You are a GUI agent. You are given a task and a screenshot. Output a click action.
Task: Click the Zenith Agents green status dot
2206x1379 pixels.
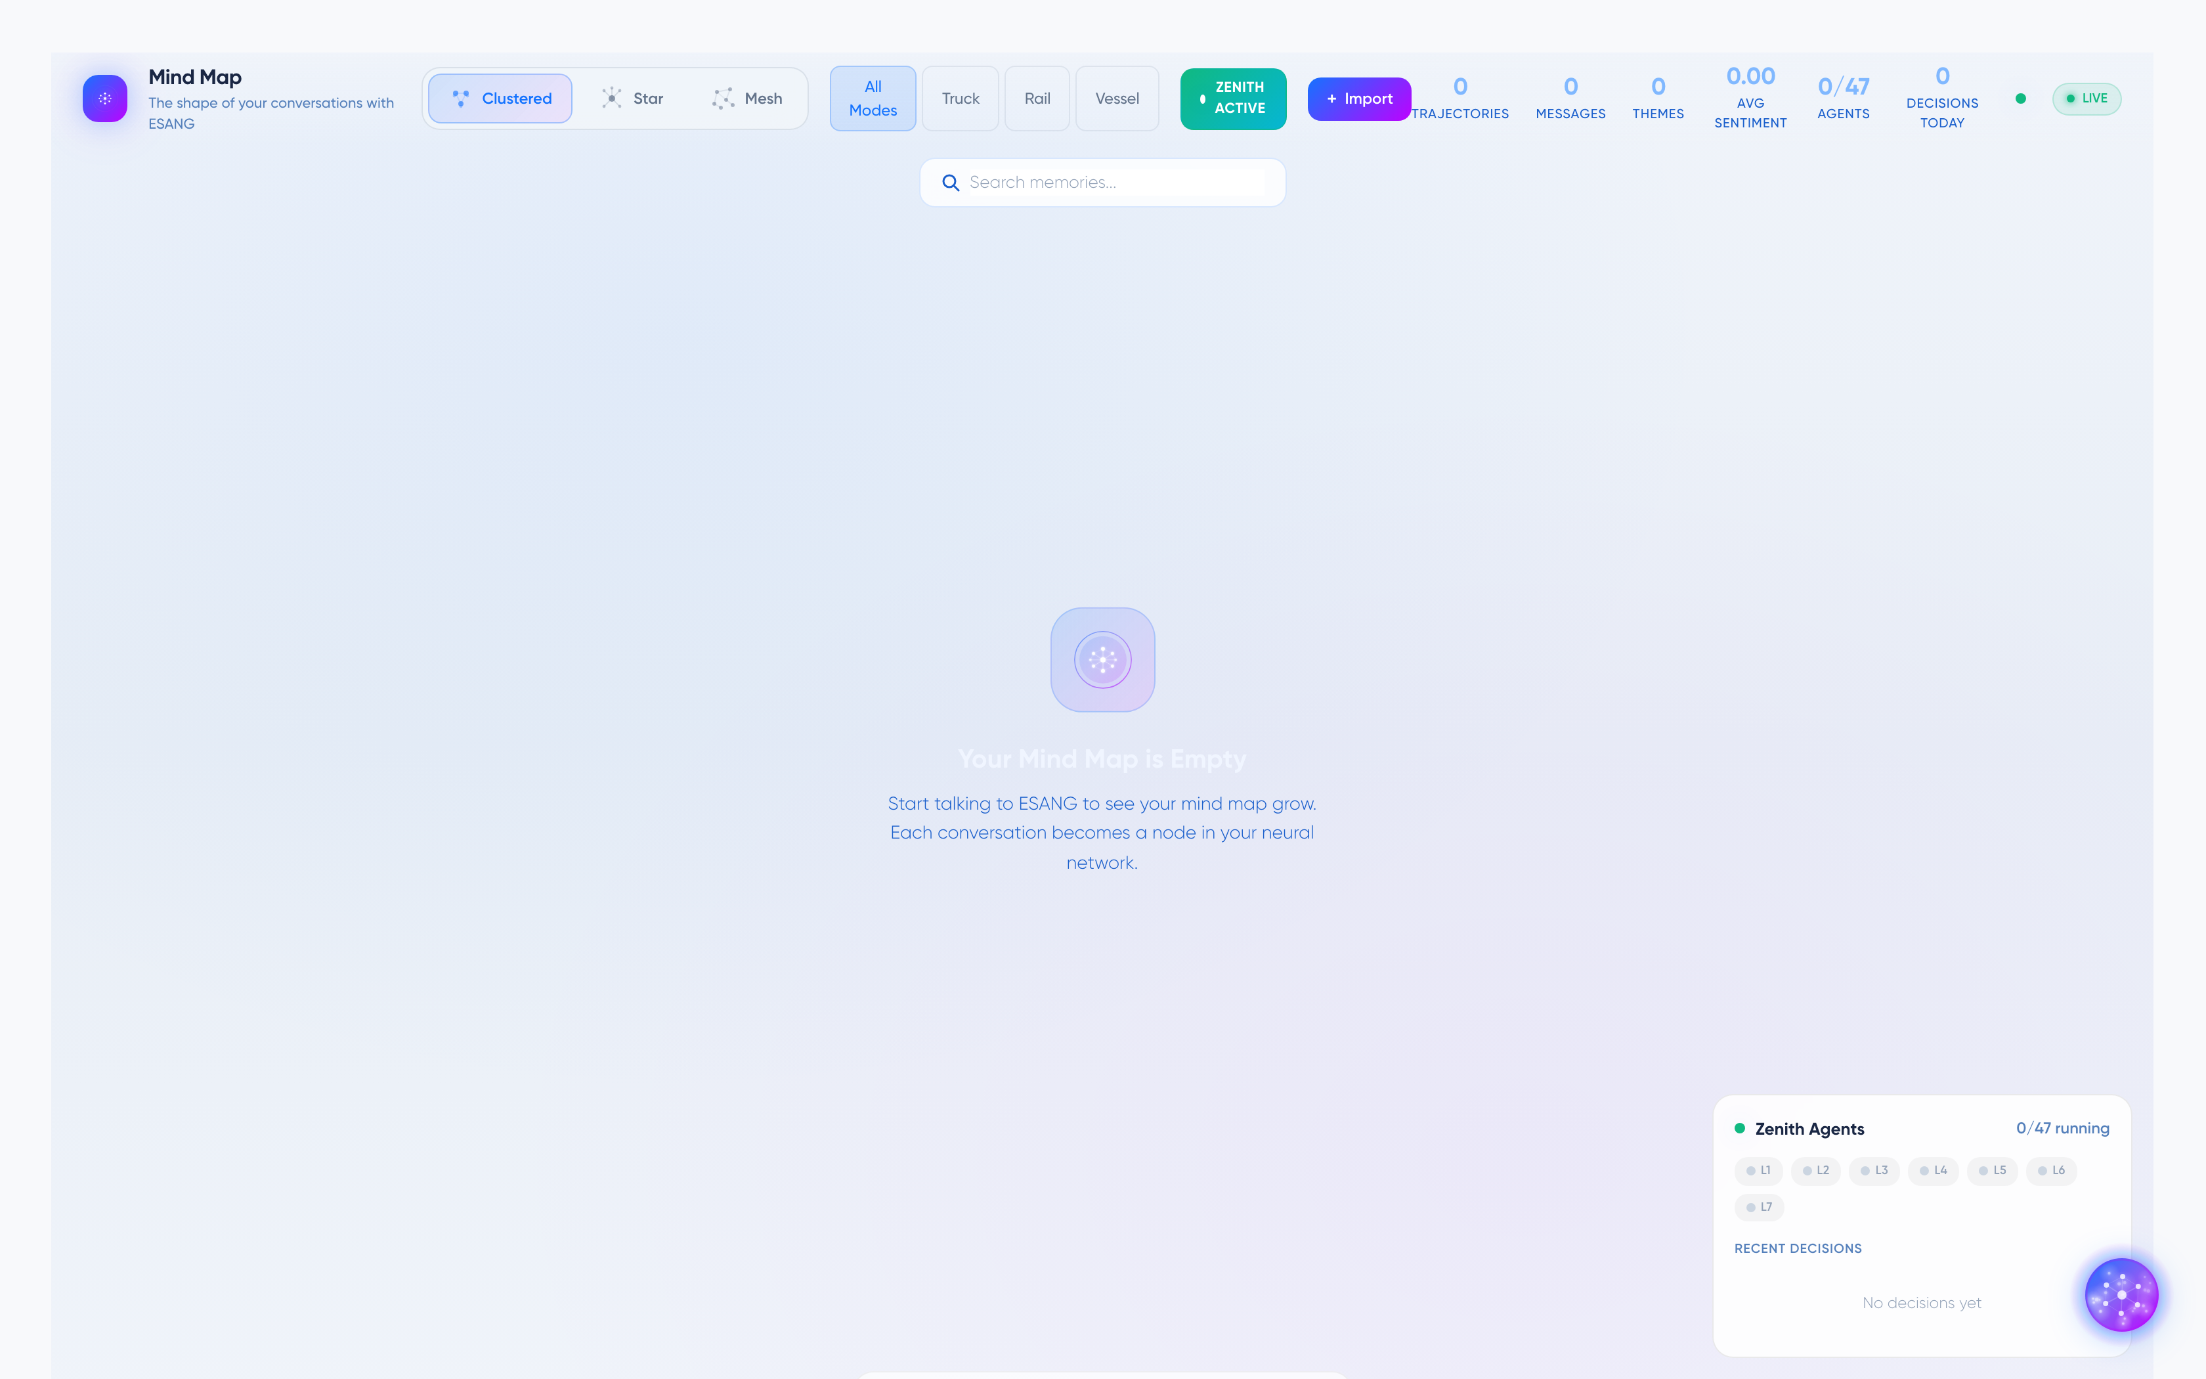tap(1739, 1128)
